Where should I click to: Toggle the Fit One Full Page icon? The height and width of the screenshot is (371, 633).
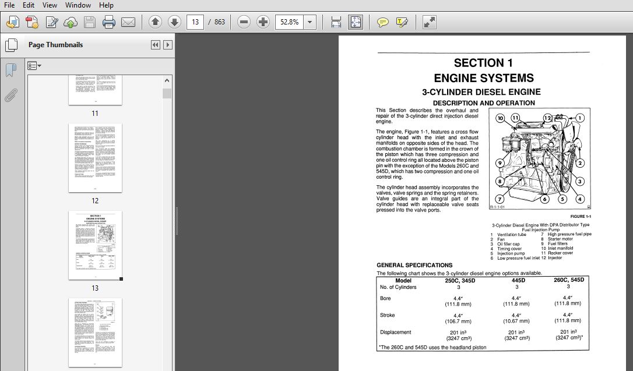pyautogui.click(x=355, y=22)
